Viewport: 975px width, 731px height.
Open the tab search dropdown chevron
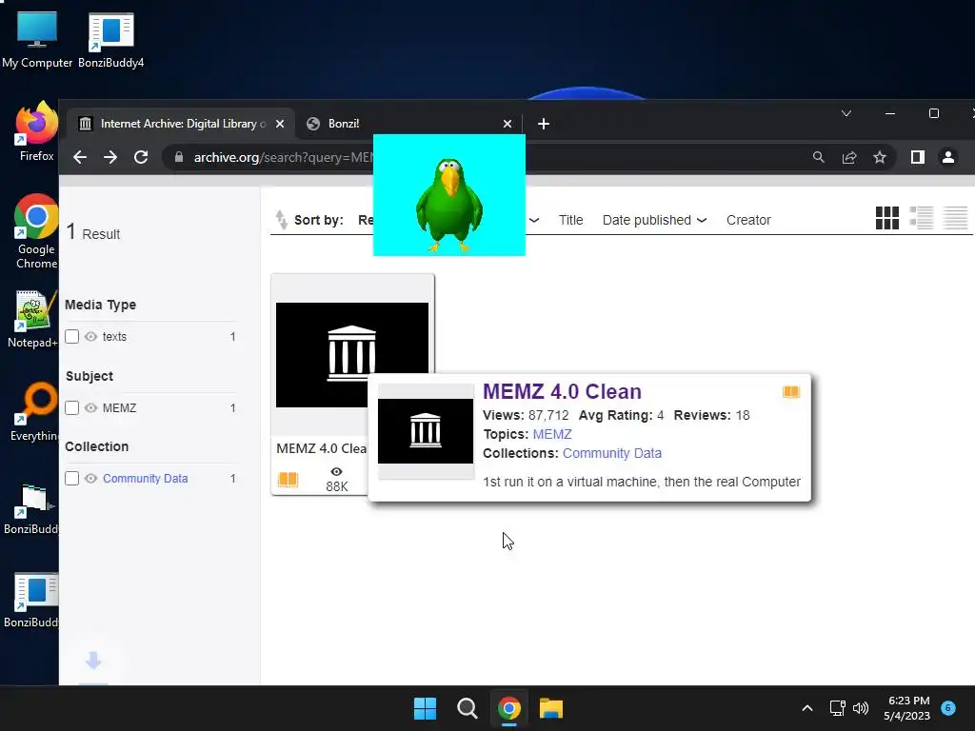[x=846, y=114]
